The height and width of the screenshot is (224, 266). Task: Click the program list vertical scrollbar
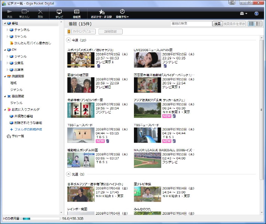pos(262,112)
